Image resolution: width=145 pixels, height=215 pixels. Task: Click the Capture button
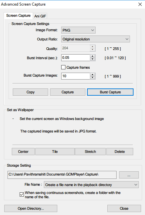(67, 92)
